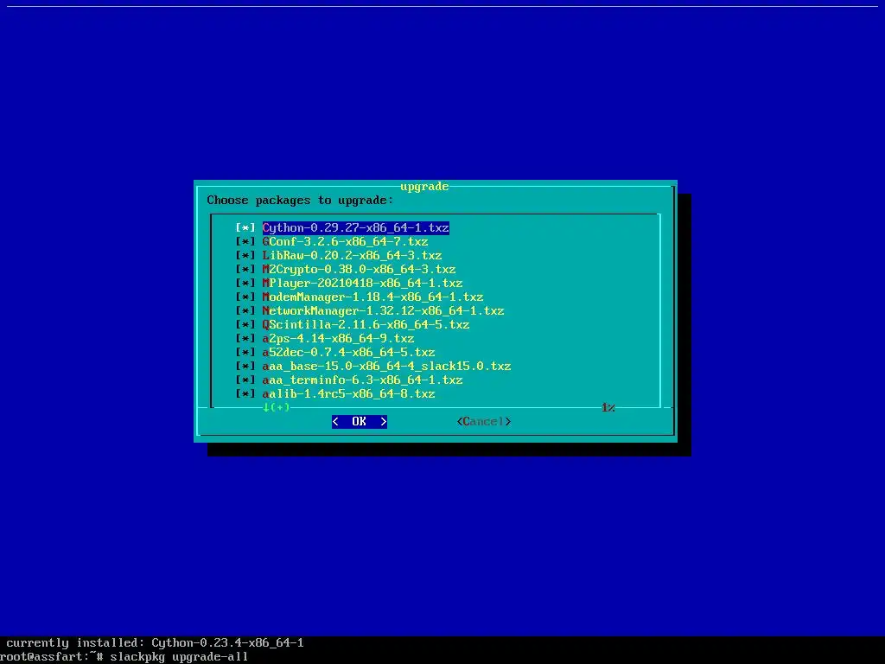
Task: Click the 'slackpkg upgrade-all' command line
Action: click(179, 657)
